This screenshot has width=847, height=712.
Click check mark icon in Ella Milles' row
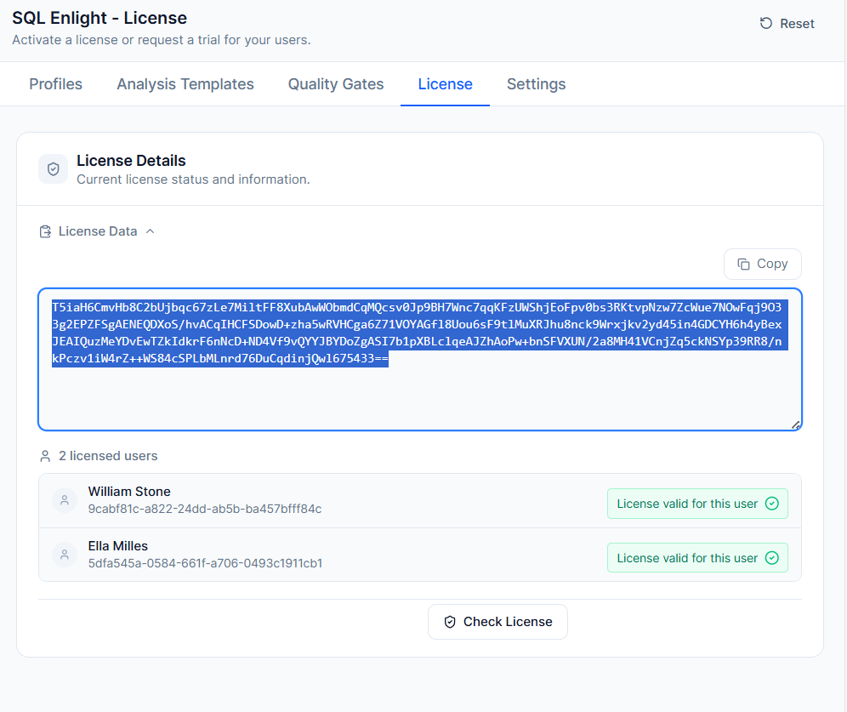pos(772,558)
